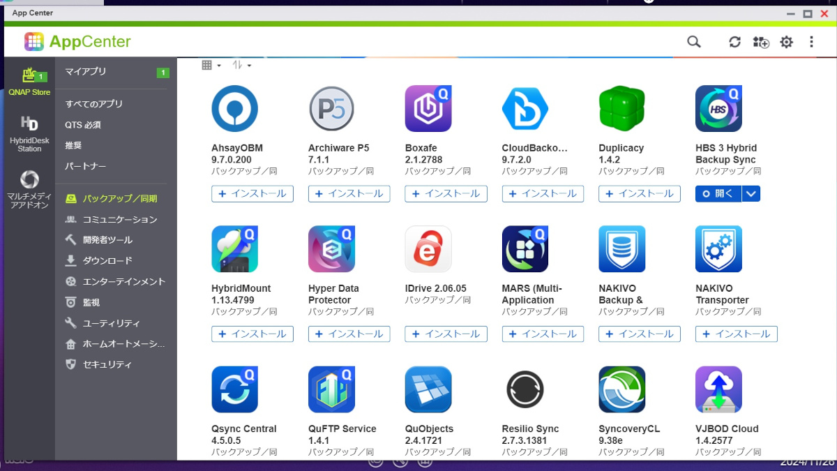
Task: Open manual install icon
Action: click(761, 42)
